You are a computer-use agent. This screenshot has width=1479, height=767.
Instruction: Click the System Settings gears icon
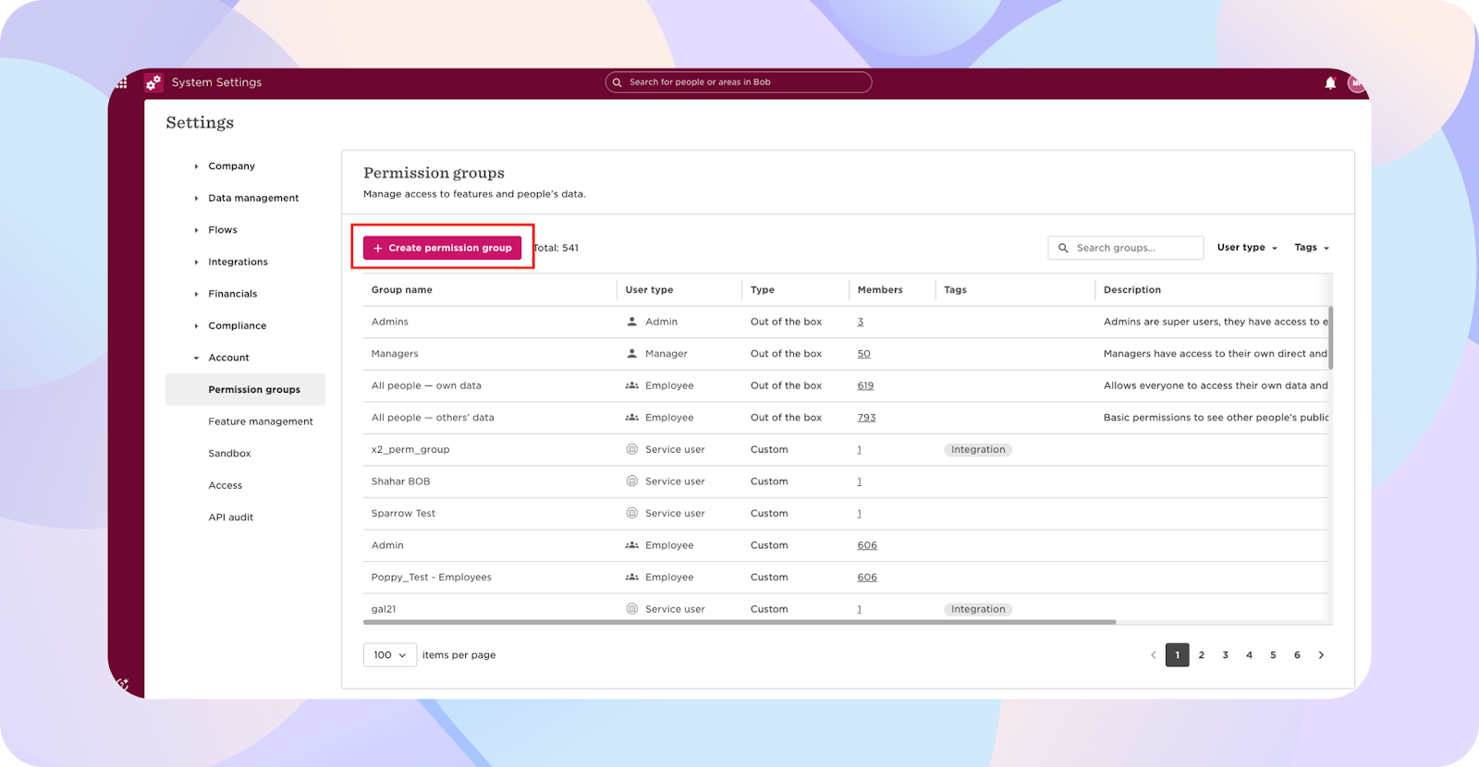[x=153, y=82]
